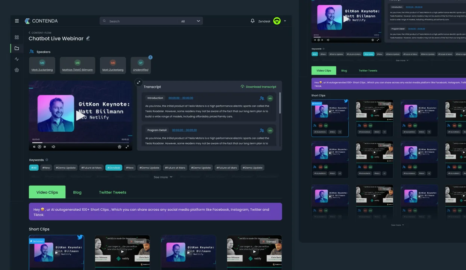Switch to the Video Clips tab
The width and height of the screenshot is (466, 270).
47,192
